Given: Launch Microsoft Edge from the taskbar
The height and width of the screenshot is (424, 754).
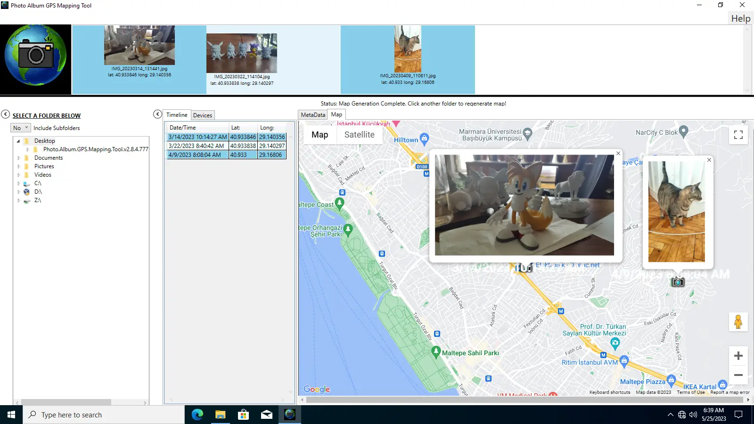Looking at the screenshot, I should point(197,415).
